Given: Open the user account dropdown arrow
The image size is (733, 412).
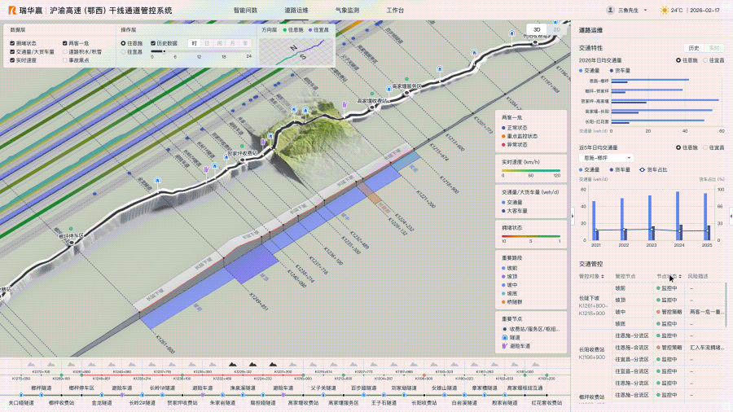Looking at the screenshot, I should (646, 10).
